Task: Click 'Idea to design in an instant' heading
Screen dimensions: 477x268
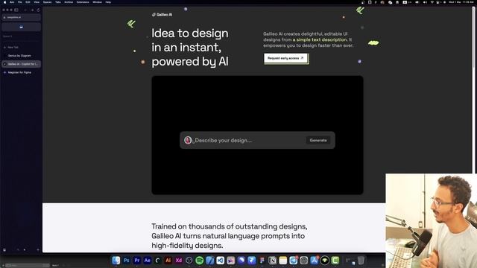Action: point(190,47)
